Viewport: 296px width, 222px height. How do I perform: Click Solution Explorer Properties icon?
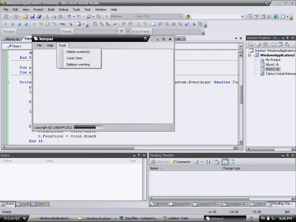(x=251, y=44)
